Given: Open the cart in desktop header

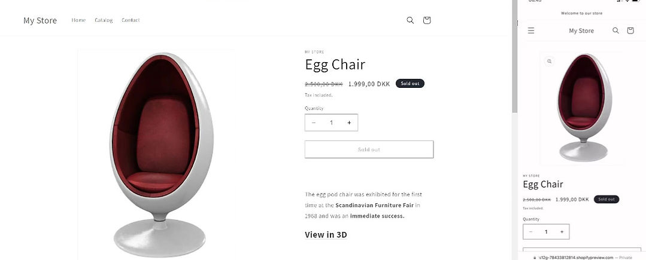Looking at the screenshot, I should (x=427, y=20).
